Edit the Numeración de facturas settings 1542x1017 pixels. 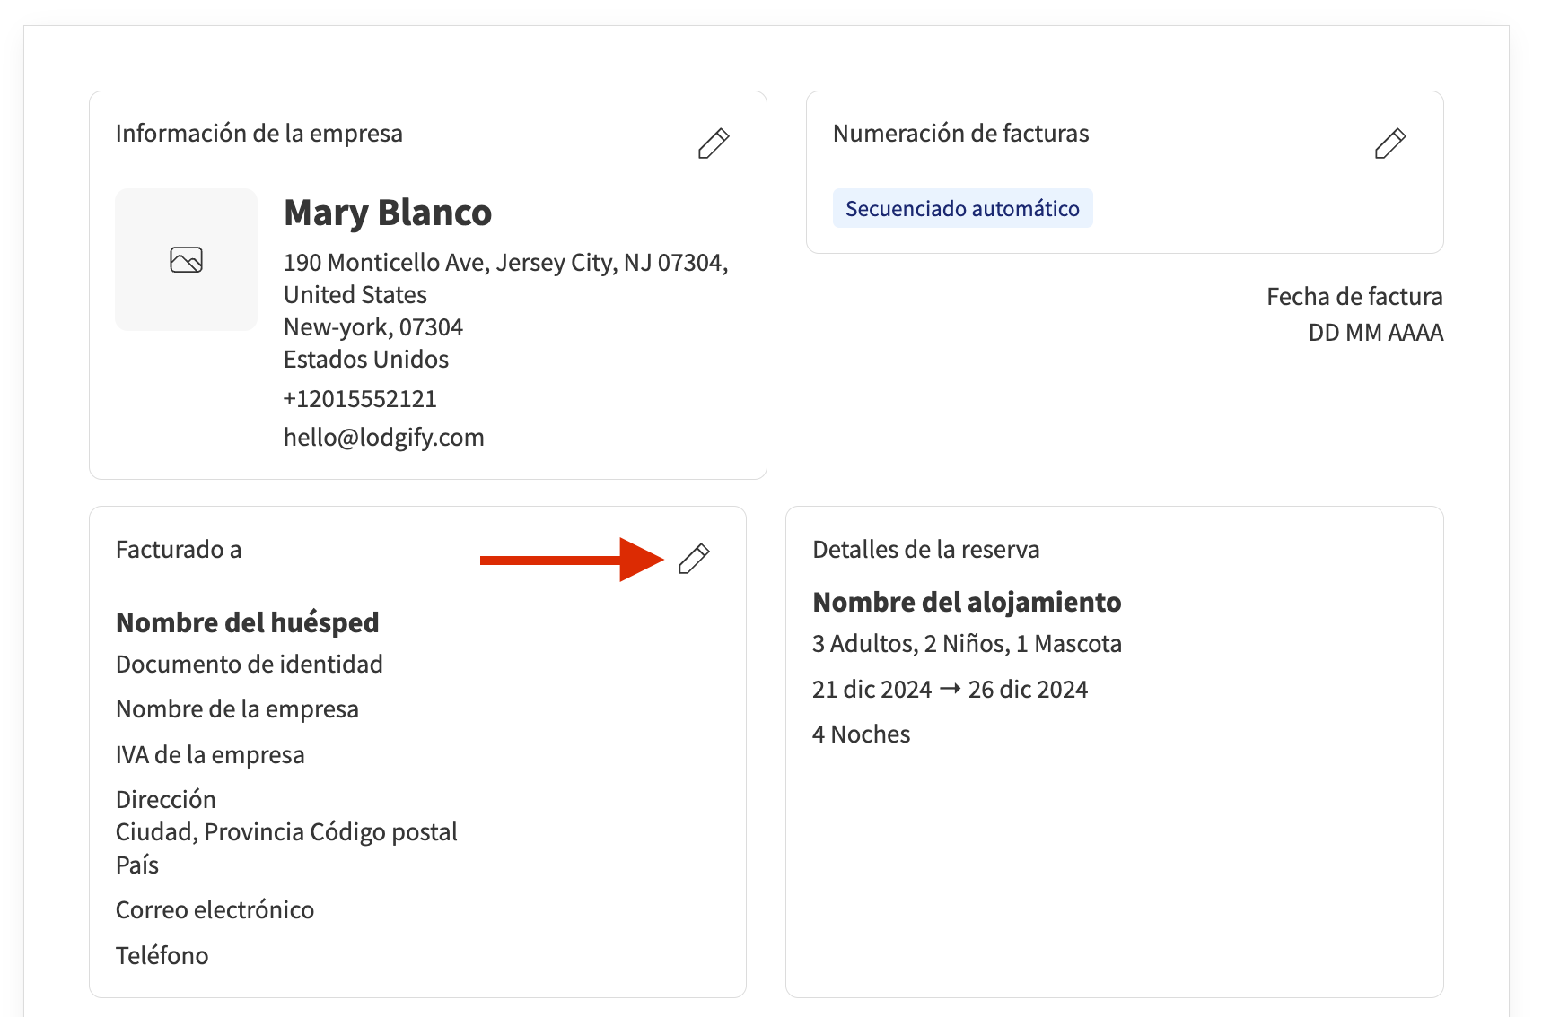tap(1389, 143)
